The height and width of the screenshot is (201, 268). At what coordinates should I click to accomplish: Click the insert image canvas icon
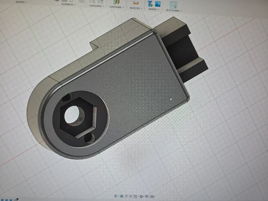click(x=157, y=4)
